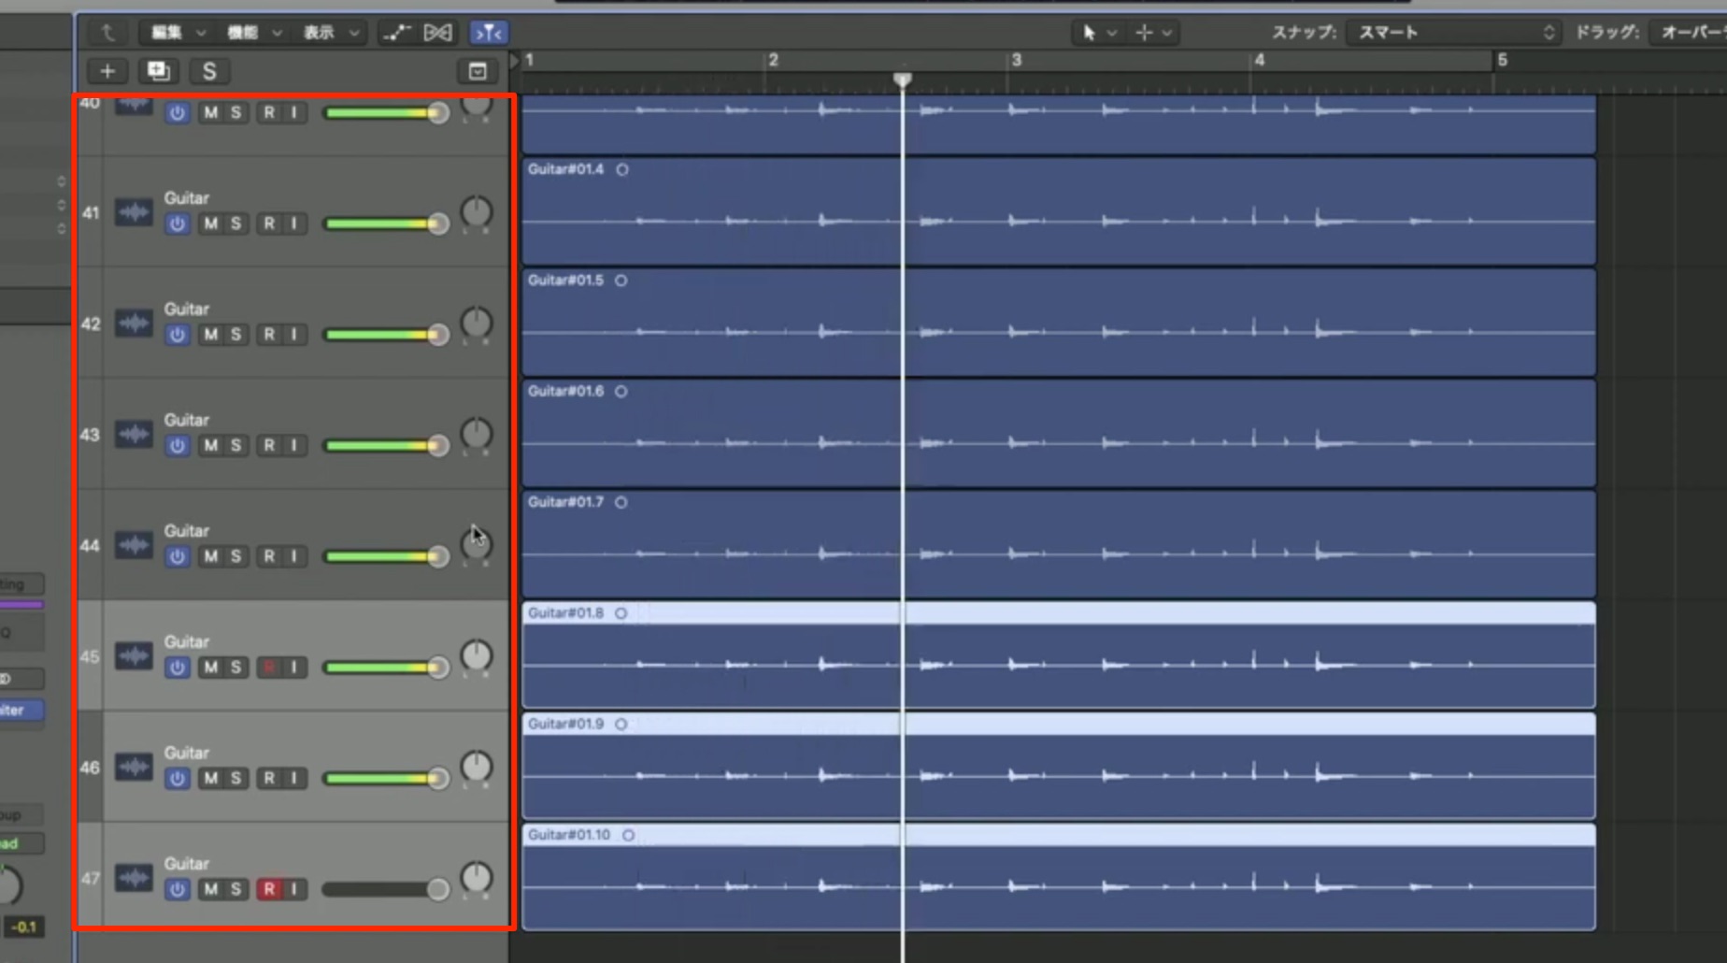Open the ドラッグ mode dropdown

[x=1690, y=33]
